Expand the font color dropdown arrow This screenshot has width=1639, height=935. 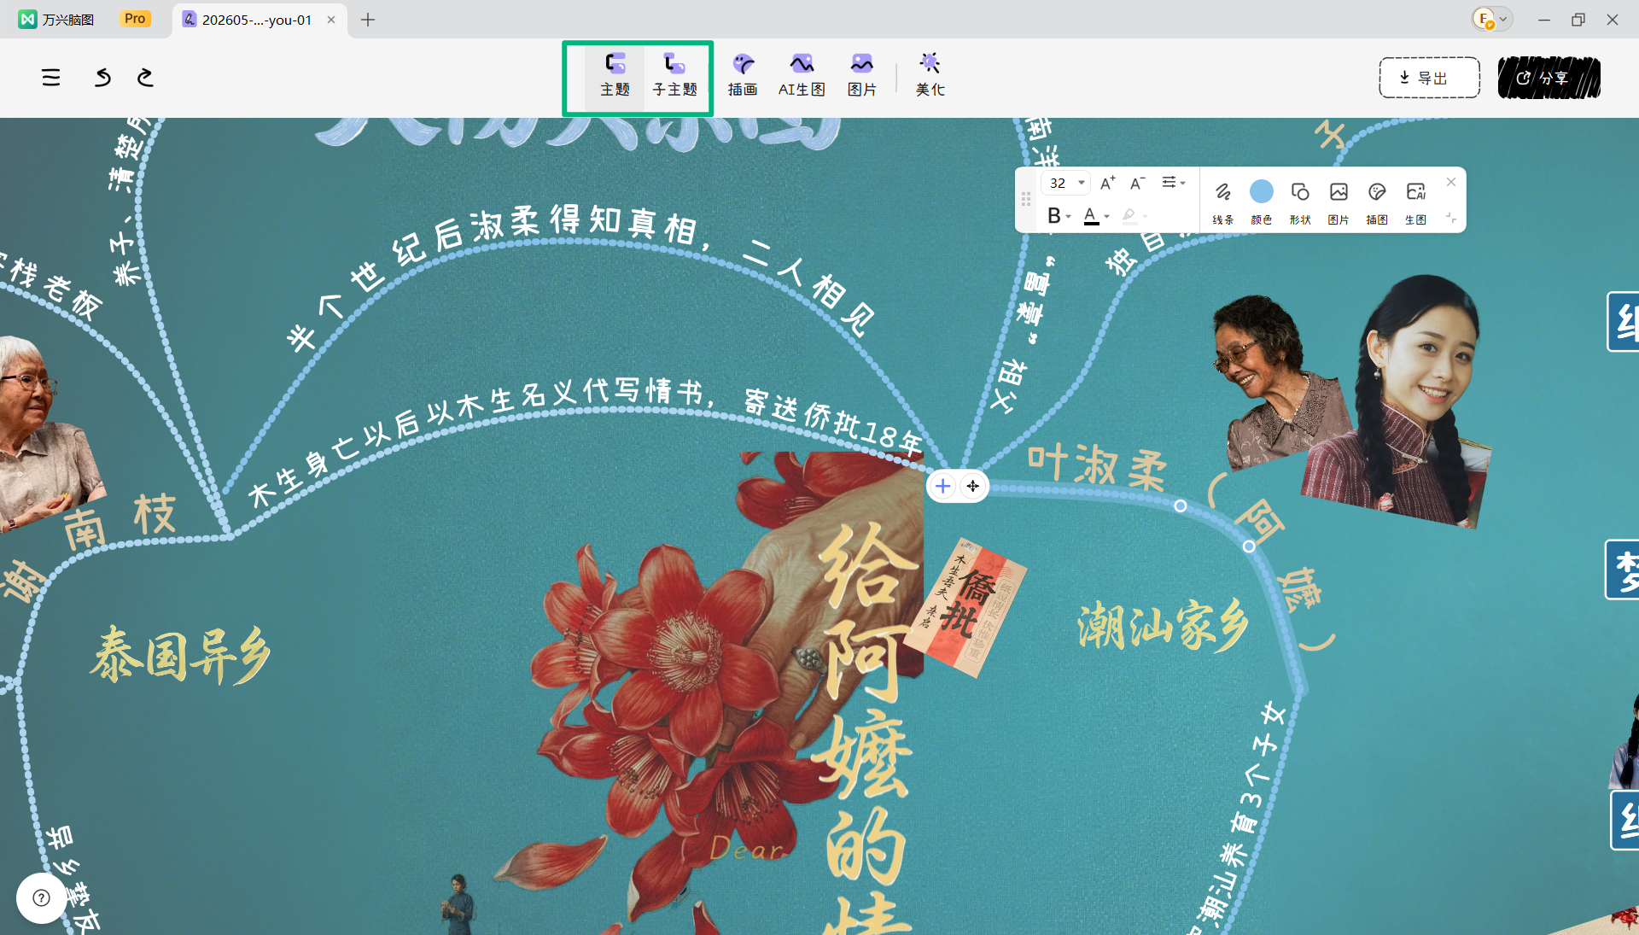[x=1107, y=217]
